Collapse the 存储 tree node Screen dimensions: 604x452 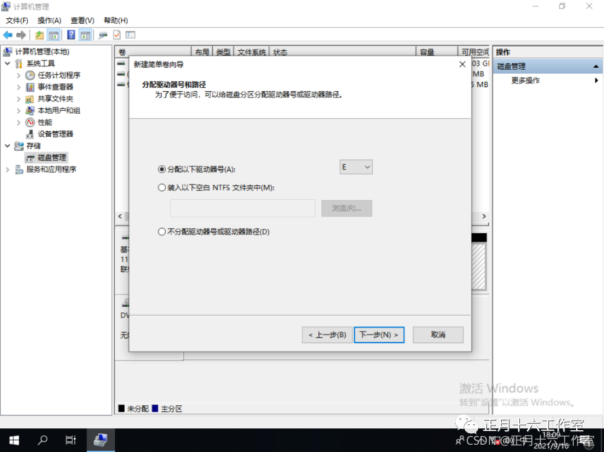click(7, 145)
